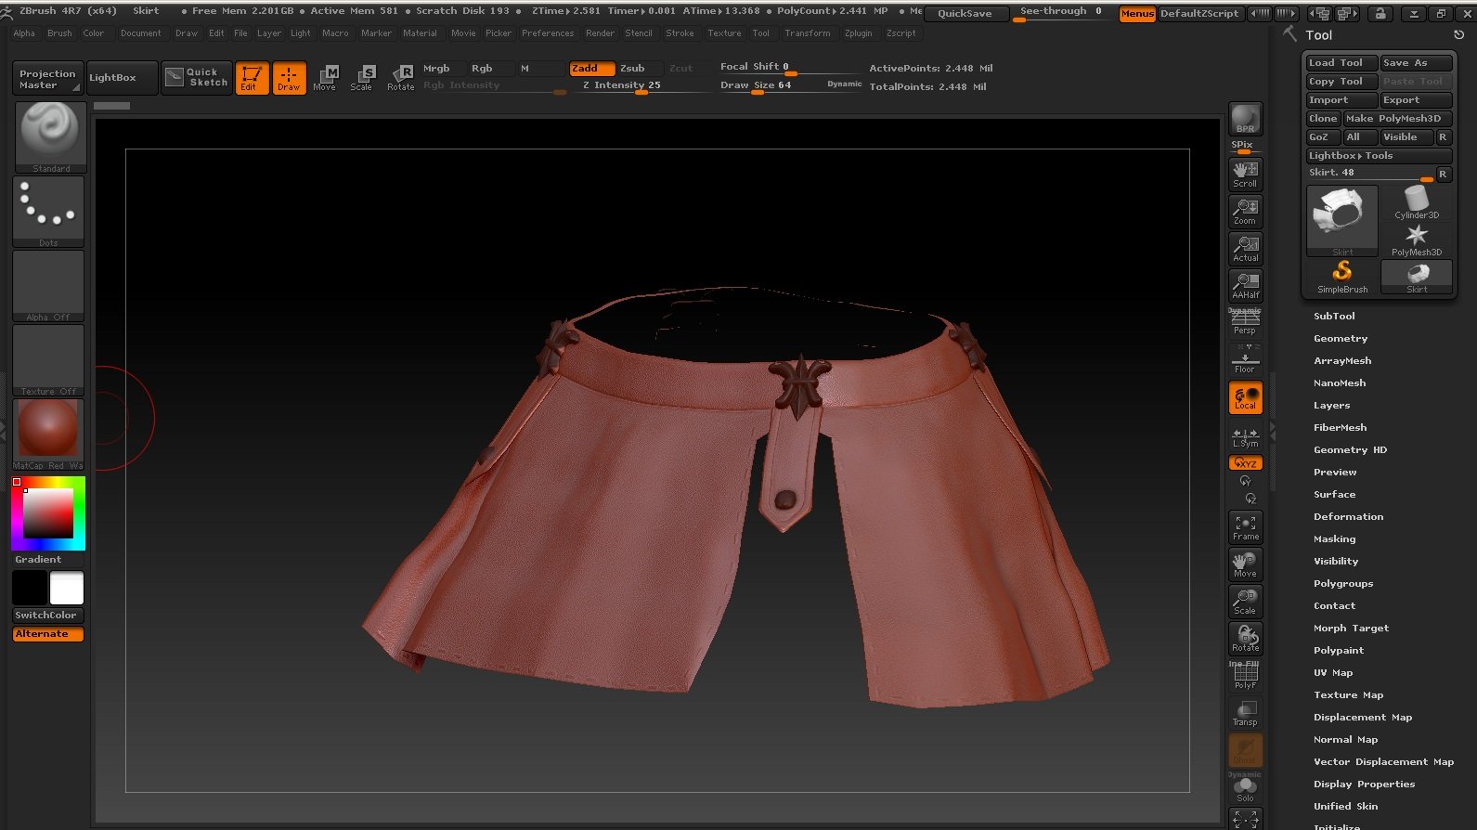Activate the Scale transform mode in top shelf
The height and width of the screenshot is (830, 1477).
[362, 78]
